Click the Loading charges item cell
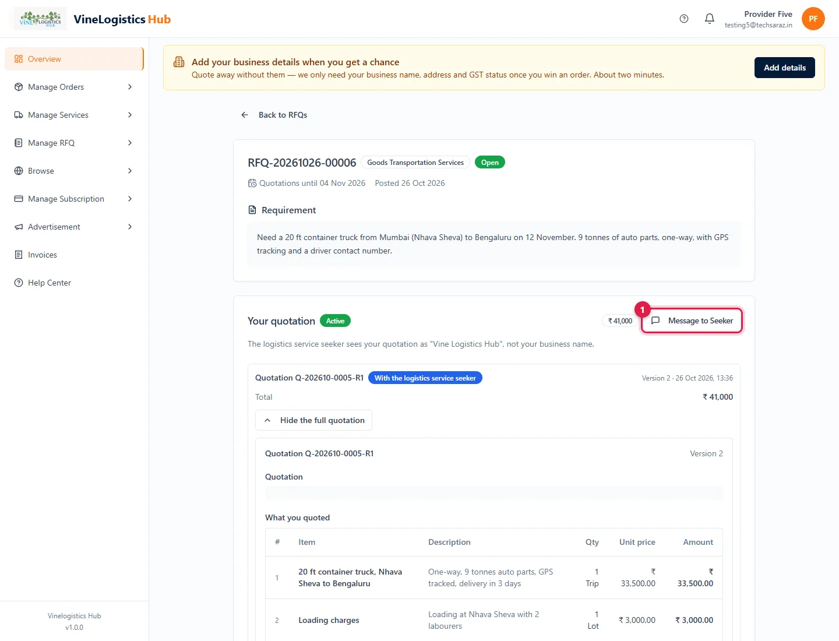This screenshot has height=641, width=839. (x=329, y=620)
